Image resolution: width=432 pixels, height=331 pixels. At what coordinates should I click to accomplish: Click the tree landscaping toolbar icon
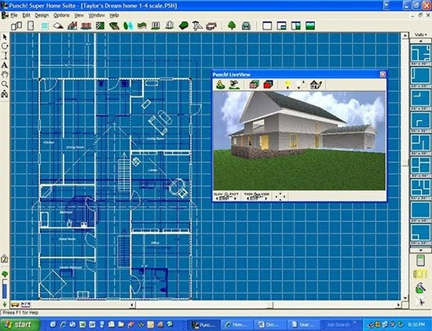pos(232,26)
